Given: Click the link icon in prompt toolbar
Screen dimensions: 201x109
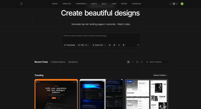Looking at the screenshot, I should point(119,45).
